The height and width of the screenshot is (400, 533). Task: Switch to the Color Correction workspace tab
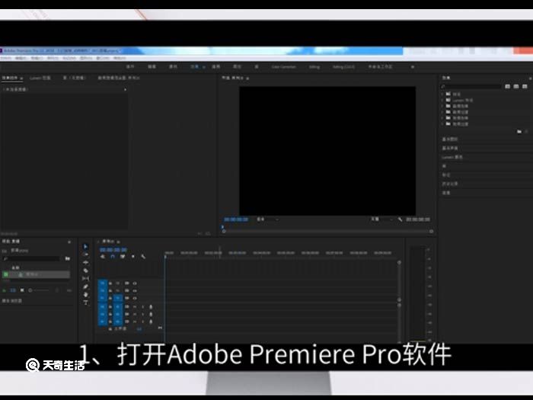coord(283,67)
